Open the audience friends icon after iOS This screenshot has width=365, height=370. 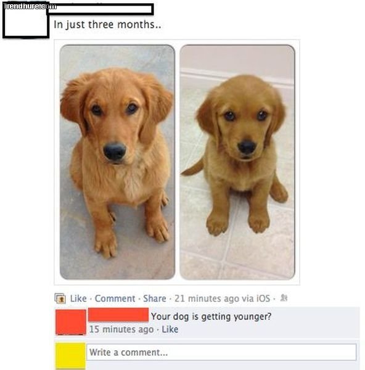284,298
